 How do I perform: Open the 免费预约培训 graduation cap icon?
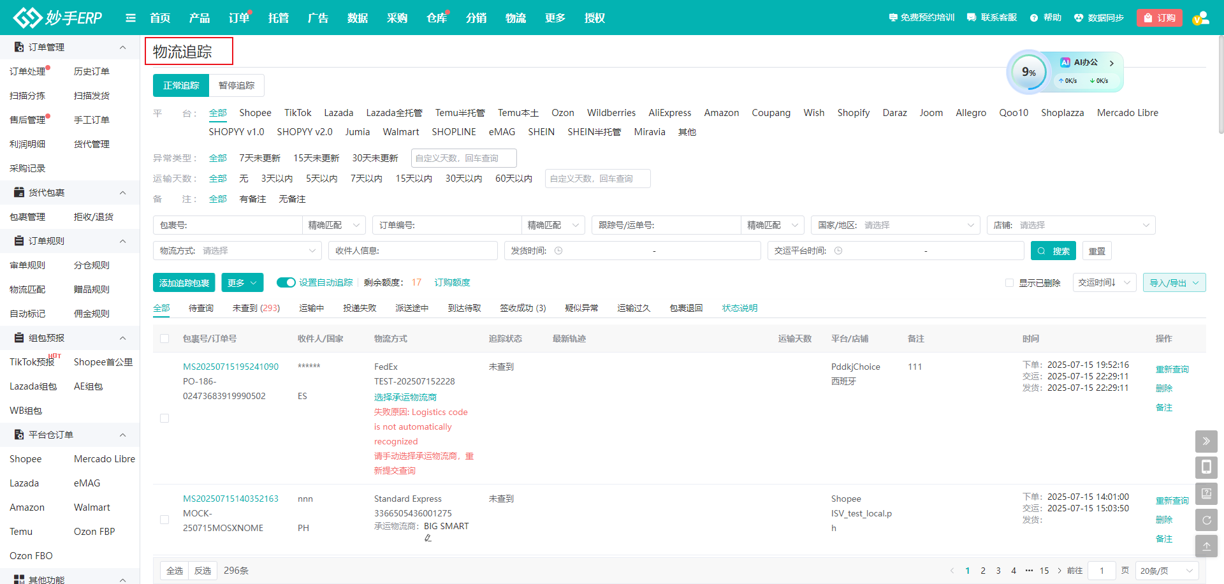[893, 18]
